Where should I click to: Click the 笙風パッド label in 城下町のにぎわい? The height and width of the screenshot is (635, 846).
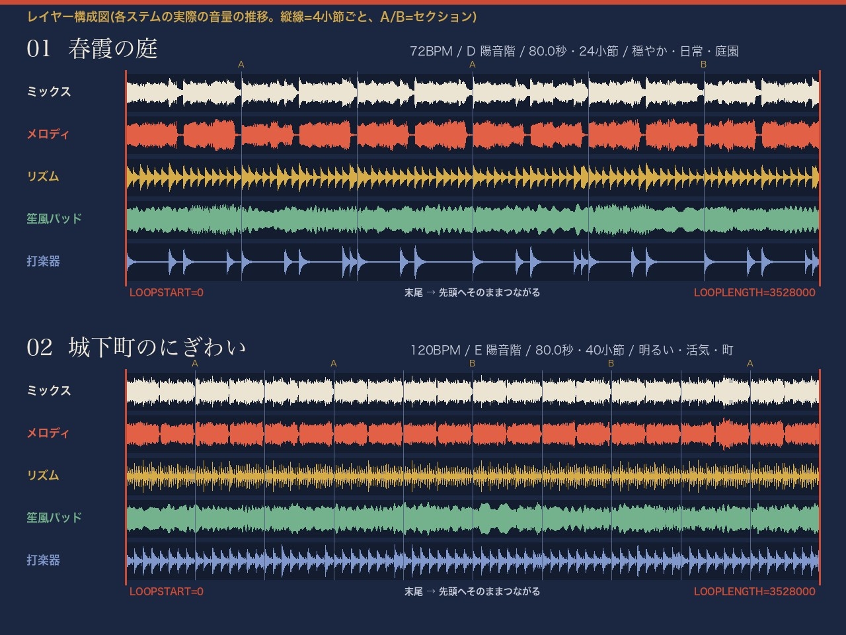[x=54, y=518]
